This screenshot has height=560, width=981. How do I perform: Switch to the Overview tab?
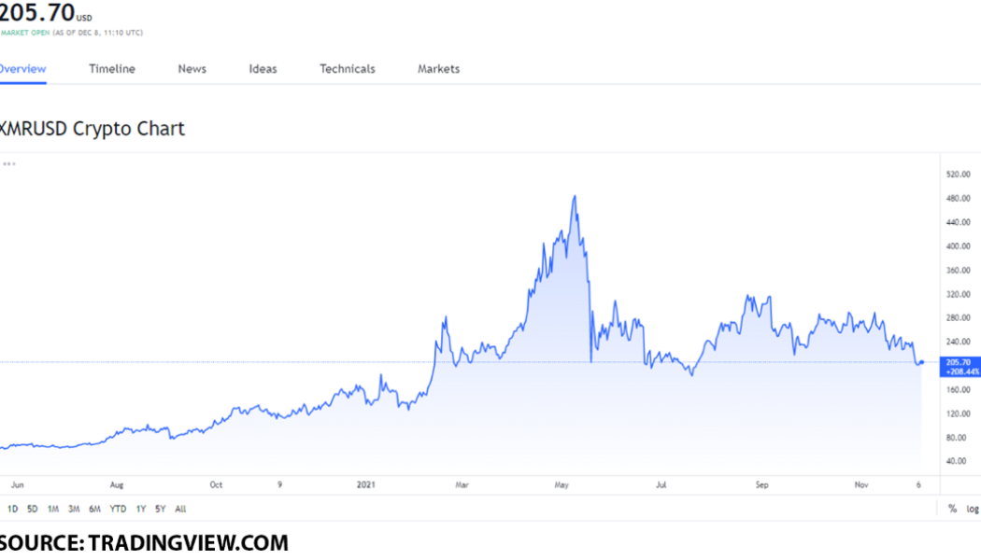click(x=22, y=69)
